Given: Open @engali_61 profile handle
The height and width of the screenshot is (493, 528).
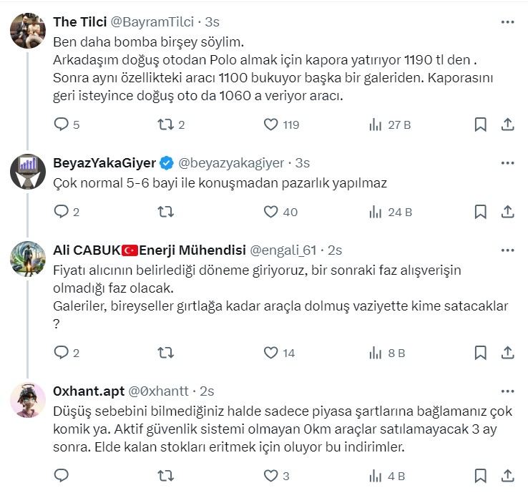Looking at the screenshot, I should (x=284, y=250).
